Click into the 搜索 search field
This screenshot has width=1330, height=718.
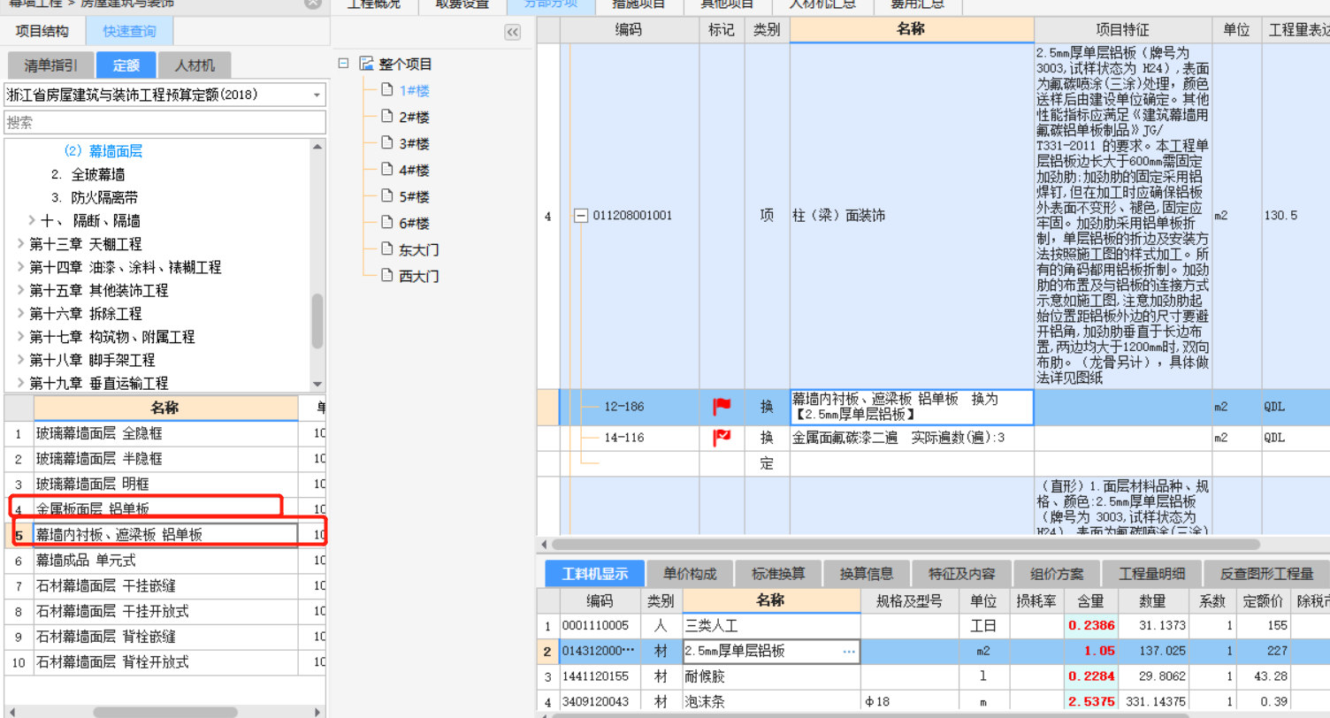point(164,122)
